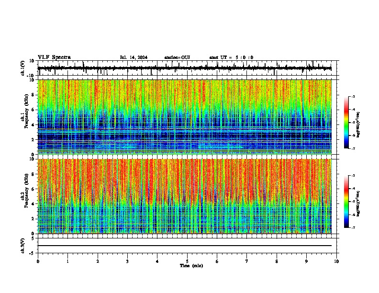Click the "6" kHz tick on the ch.2 frequency axis
Image resolution: width=379 pixels, height=293 pixels.
33,189
